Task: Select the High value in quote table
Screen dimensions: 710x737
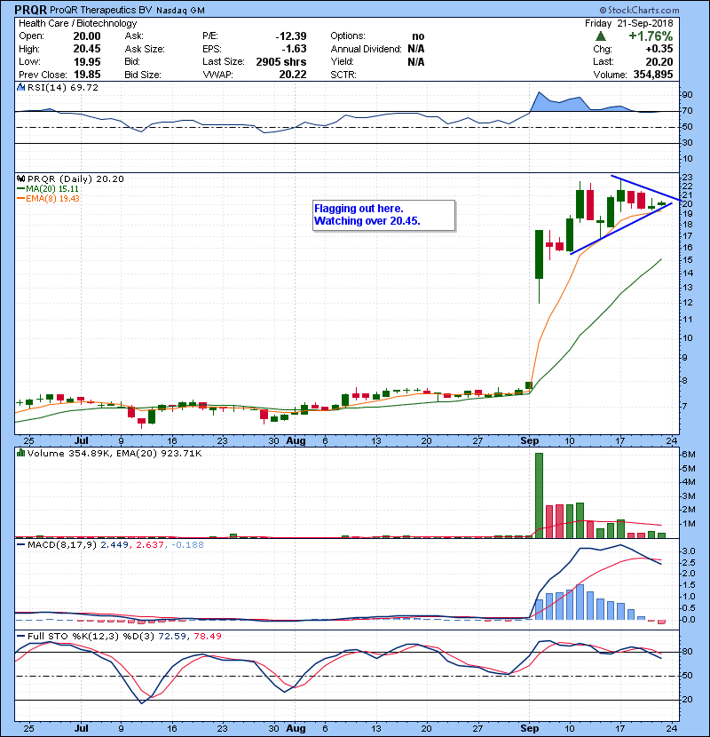Action: click(87, 49)
